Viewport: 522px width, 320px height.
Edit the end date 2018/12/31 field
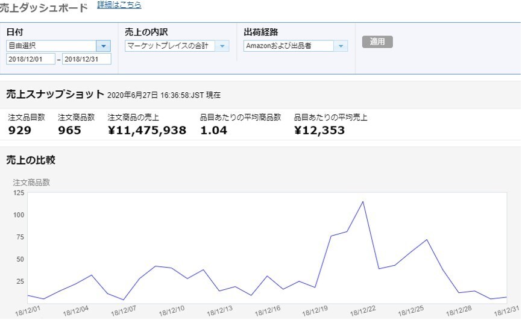pyautogui.click(x=87, y=59)
